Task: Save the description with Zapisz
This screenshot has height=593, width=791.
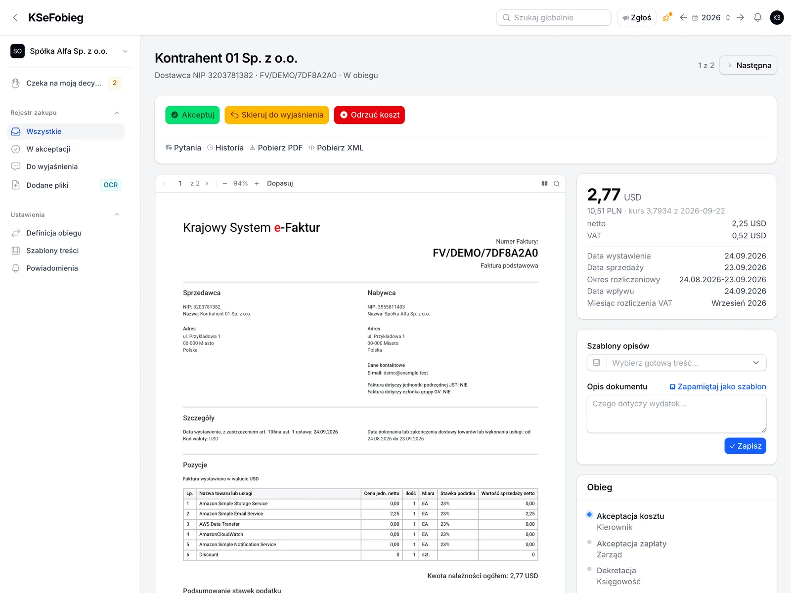Action: [x=745, y=446]
